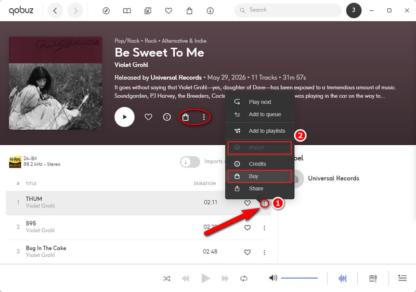Select Play next in context menu
Viewport: 416px width, 292px height.
click(259, 102)
